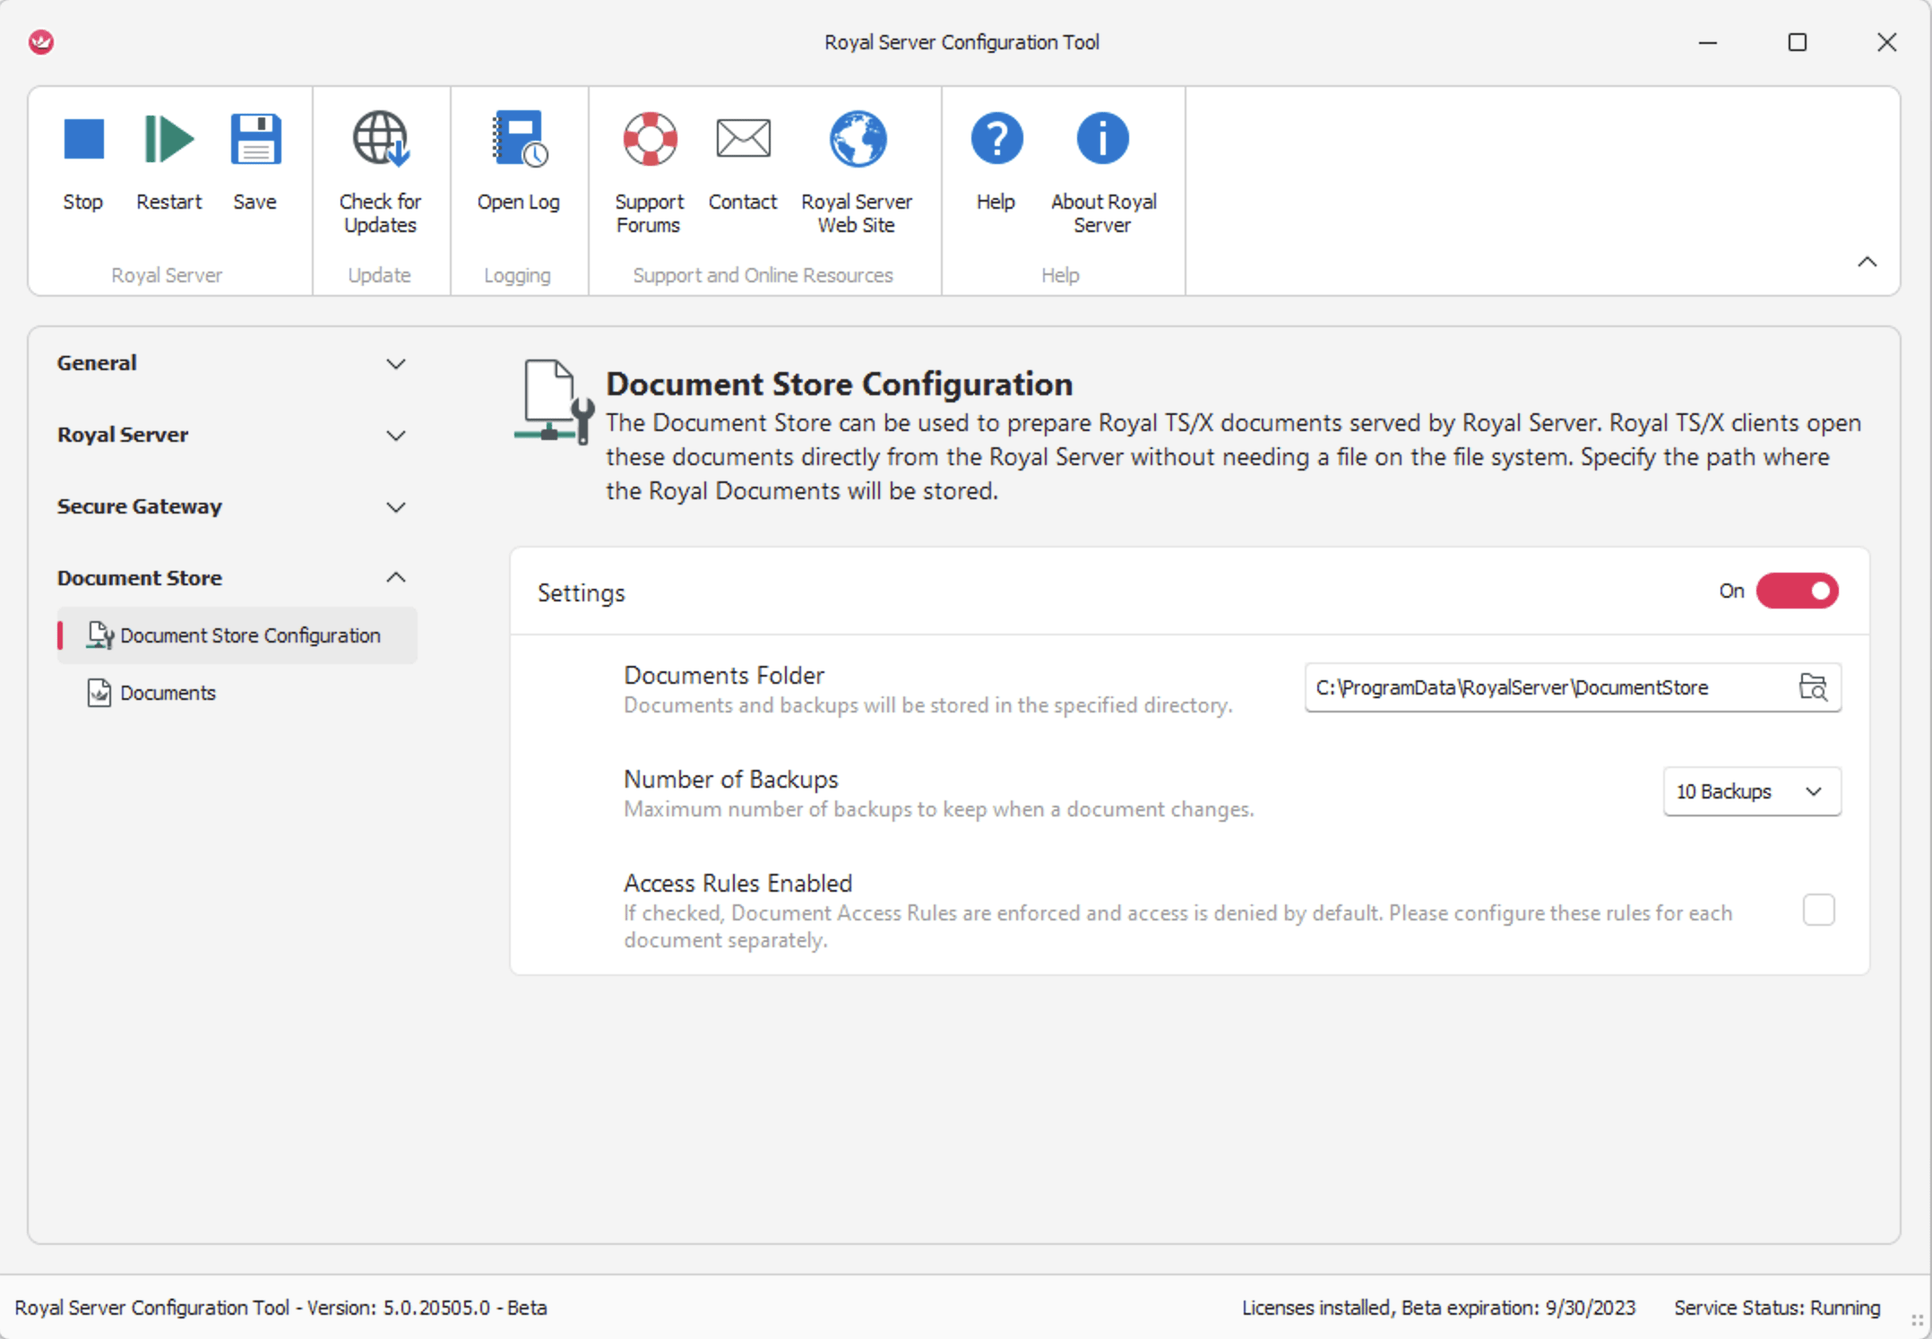Expand the General section

tap(231, 363)
